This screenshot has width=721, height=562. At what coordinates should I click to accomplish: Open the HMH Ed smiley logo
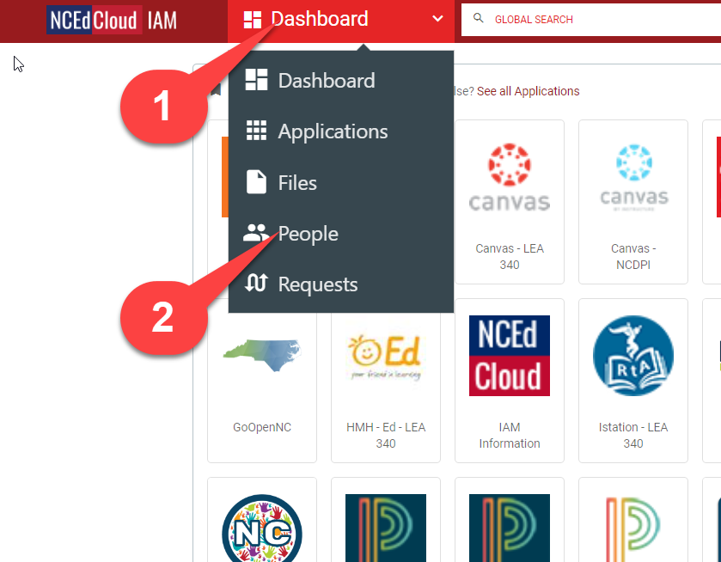[385, 357]
